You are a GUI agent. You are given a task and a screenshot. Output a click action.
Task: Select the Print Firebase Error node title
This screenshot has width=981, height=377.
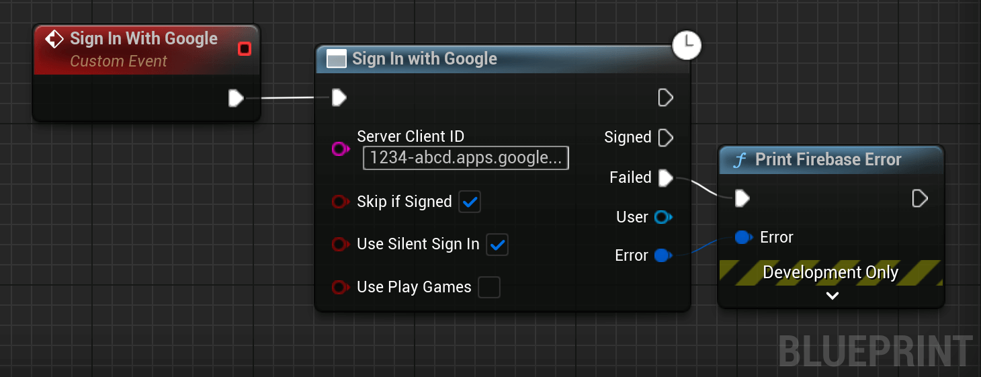click(828, 160)
